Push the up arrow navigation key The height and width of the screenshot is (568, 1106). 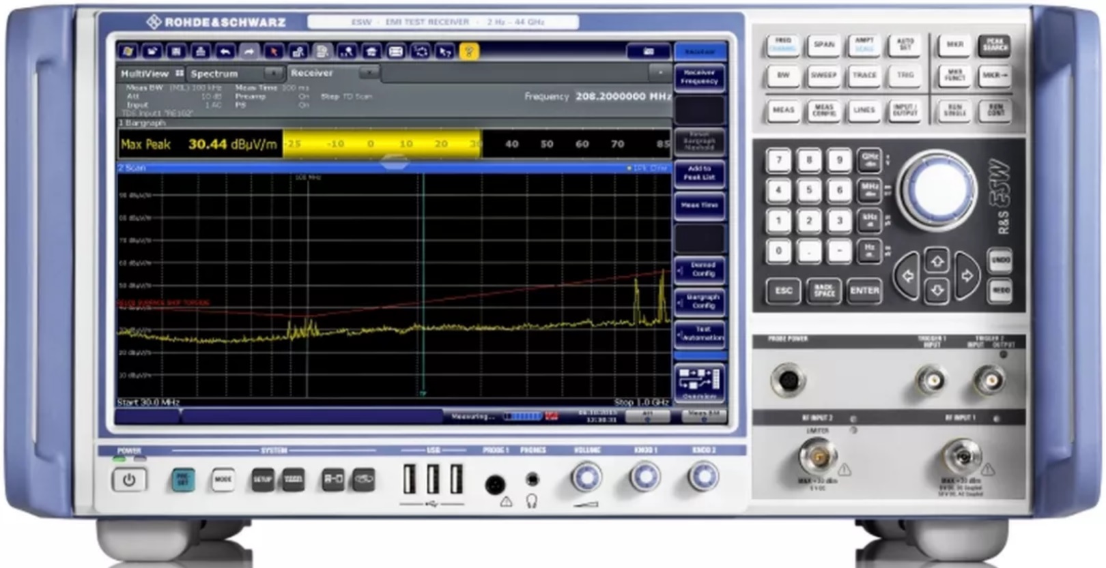937,260
